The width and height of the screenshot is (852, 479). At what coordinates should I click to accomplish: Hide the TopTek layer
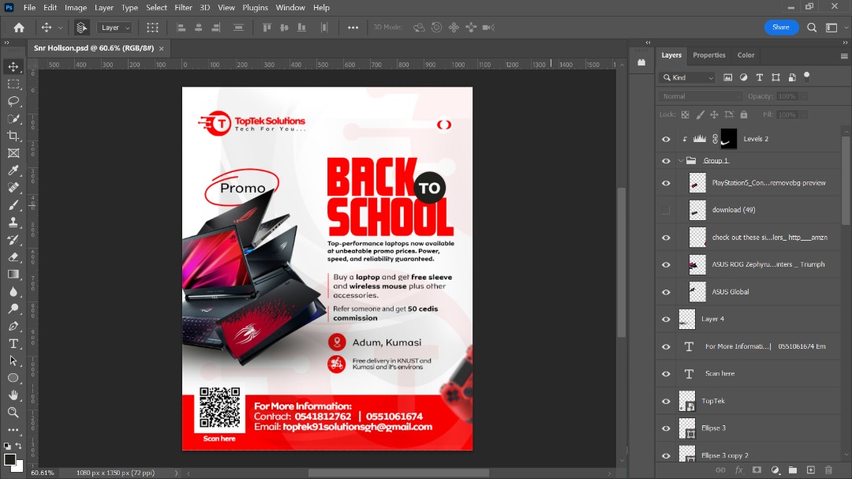click(x=666, y=401)
